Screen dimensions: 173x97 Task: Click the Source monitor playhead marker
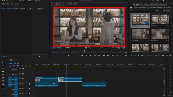tap(85, 51)
